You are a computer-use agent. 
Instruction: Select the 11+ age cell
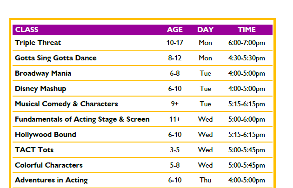(175, 119)
